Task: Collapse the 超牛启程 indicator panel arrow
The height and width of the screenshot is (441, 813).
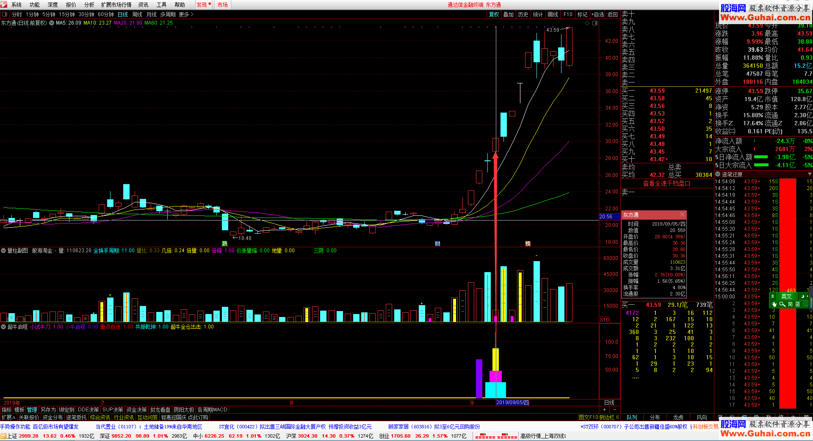Action: [x=3, y=327]
